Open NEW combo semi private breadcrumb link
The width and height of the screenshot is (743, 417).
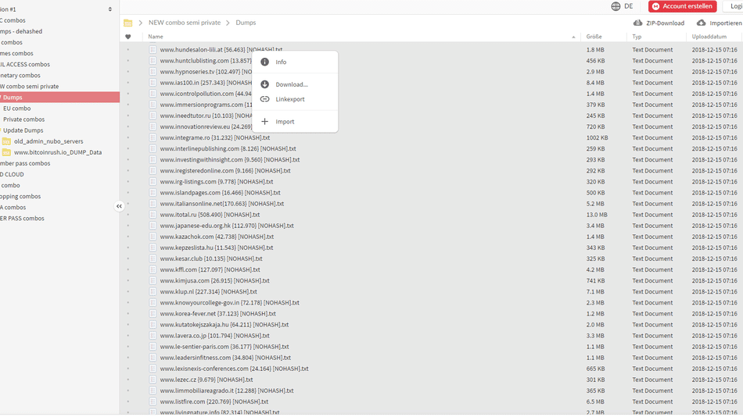pyautogui.click(x=185, y=22)
